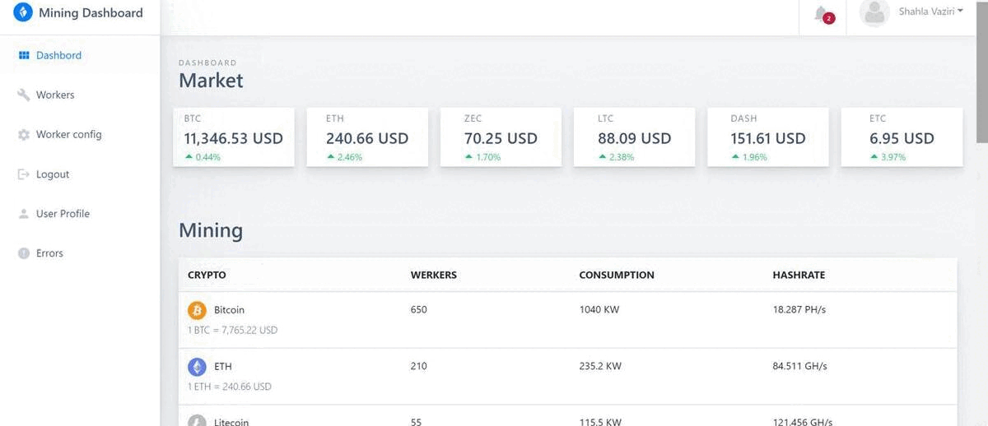Select the BTC market price card
The height and width of the screenshot is (426, 988).
coord(233,137)
